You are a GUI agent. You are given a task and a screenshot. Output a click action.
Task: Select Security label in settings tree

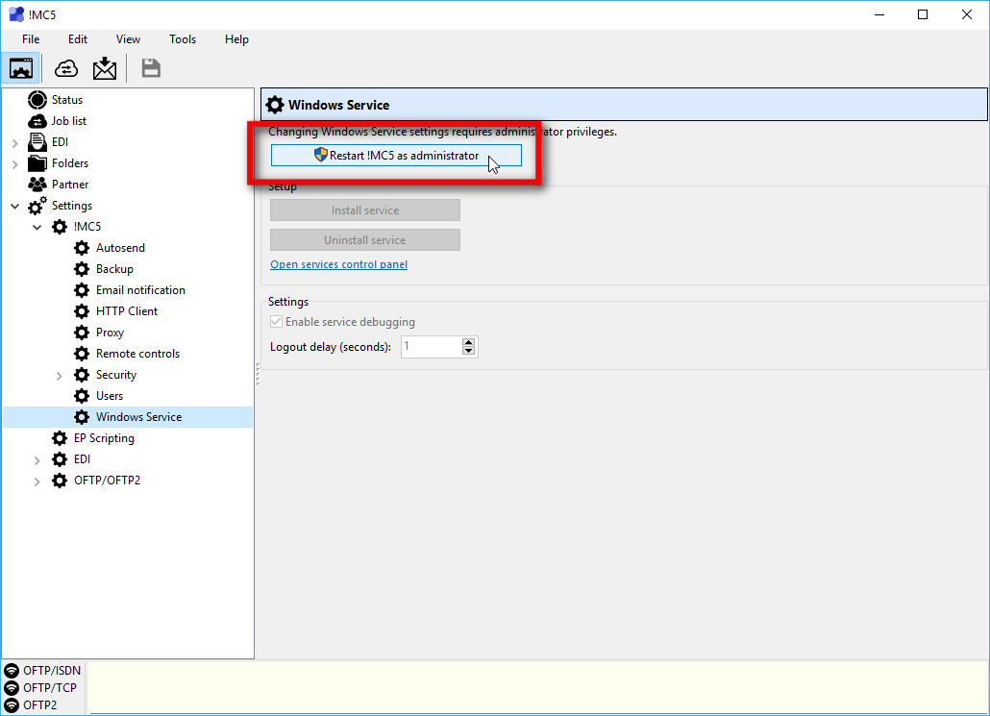[x=116, y=375]
